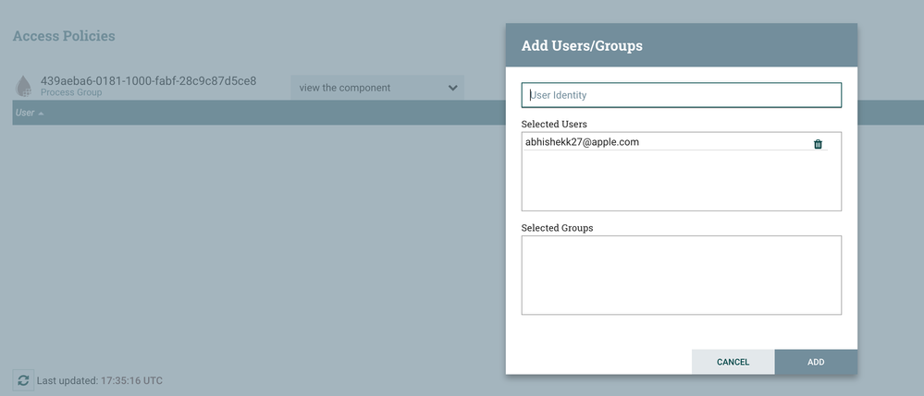The image size is (924, 396).
Task: Click the Selected Groups label
Action: pyautogui.click(x=557, y=228)
